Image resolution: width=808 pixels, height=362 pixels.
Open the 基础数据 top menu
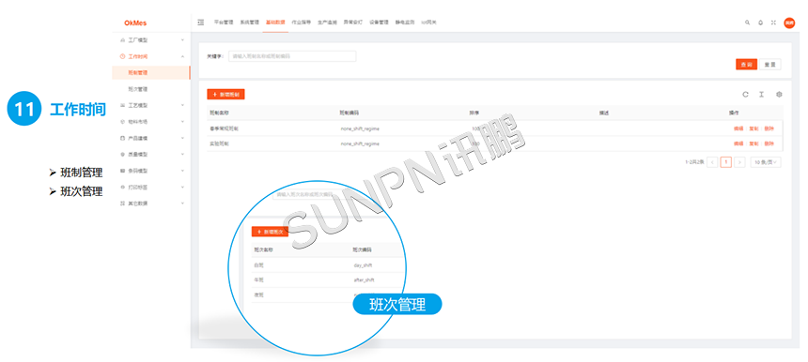tap(275, 23)
